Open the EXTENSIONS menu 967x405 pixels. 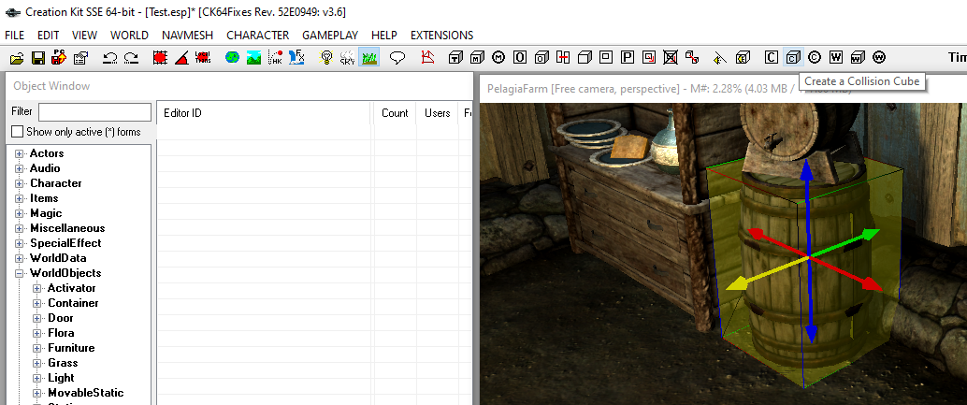pyautogui.click(x=442, y=36)
